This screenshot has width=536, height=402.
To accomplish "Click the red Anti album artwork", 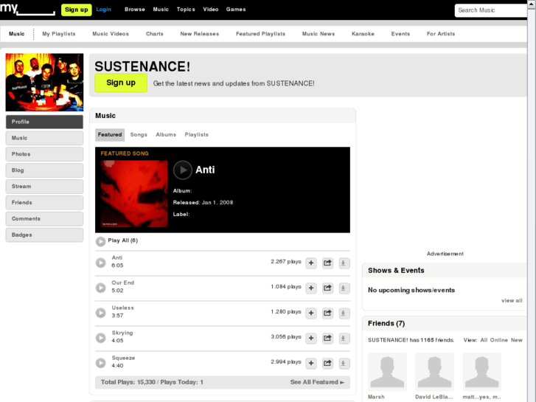I will (x=134, y=194).
